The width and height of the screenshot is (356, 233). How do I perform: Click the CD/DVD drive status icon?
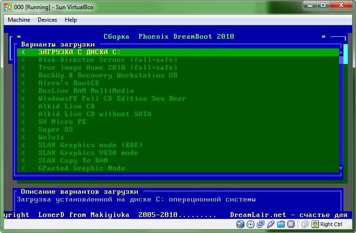tap(251, 224)
